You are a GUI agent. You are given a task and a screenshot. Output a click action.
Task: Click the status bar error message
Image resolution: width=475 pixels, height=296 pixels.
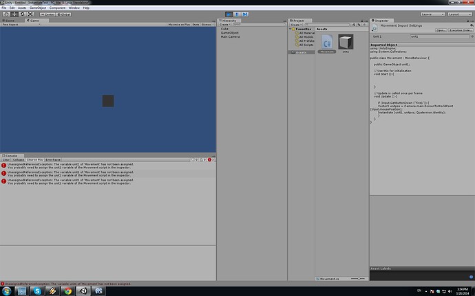66,284
